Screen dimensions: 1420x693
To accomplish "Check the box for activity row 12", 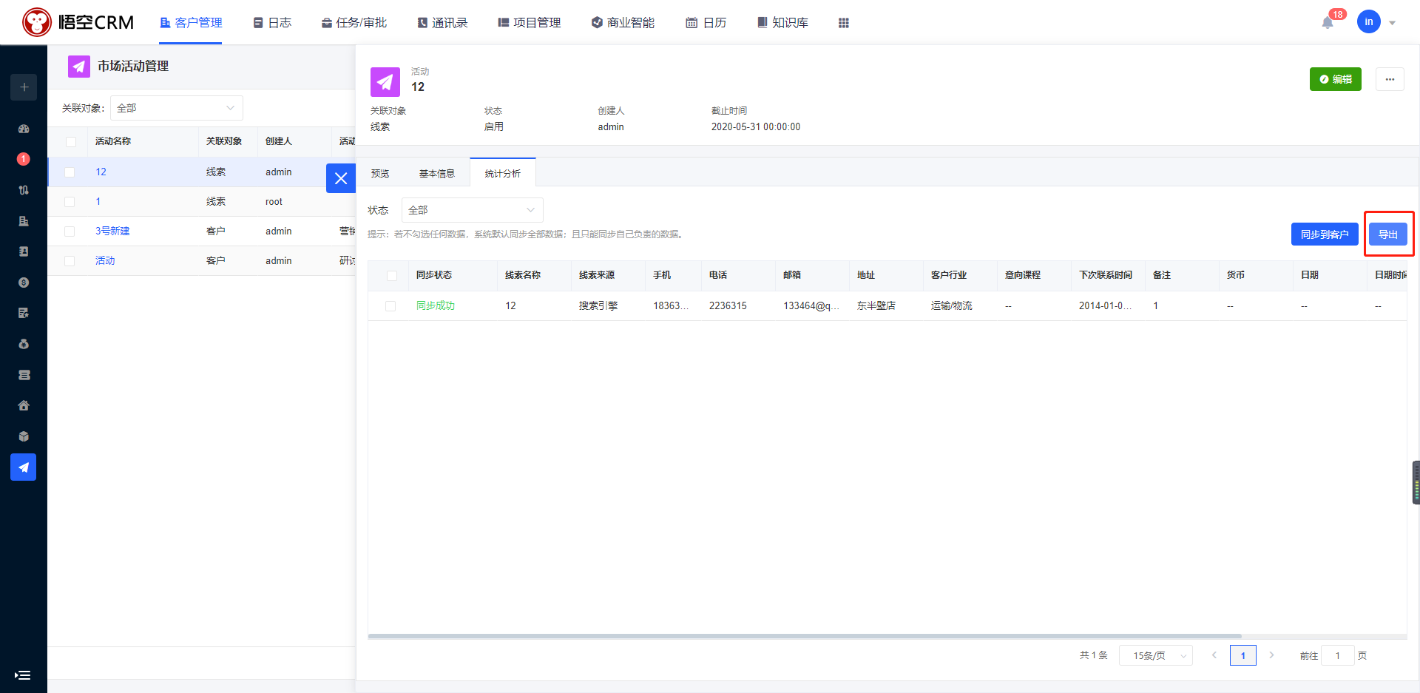I will pos(70,172).
